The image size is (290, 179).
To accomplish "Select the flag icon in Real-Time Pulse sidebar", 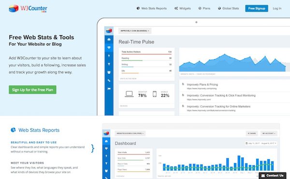I will (x=109, y=89).
